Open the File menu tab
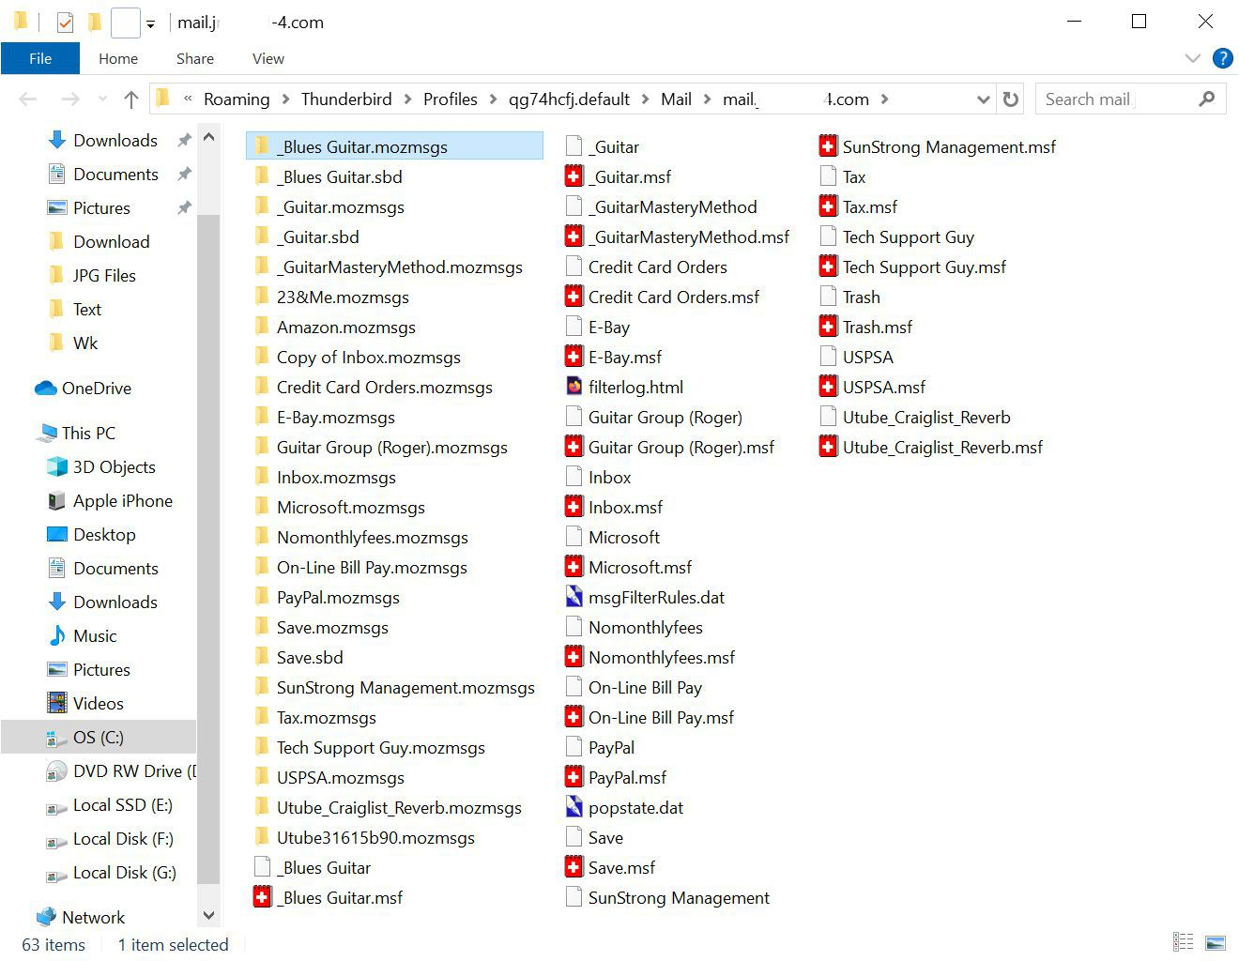 coord(40,58)
